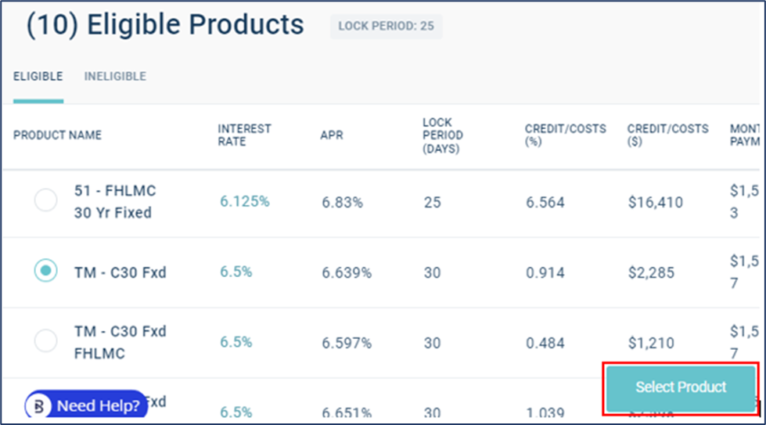Click the 6.564 credit/costs percent value
This screenshot has height=425, width=766.
pyautogui.click(x=545, y=202)
